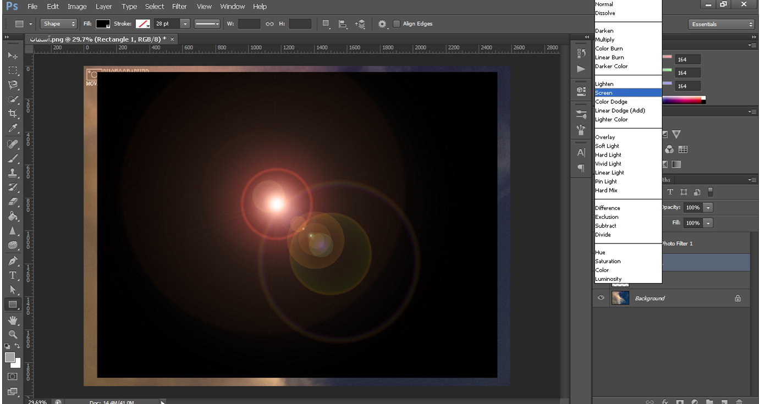
Task: Select the Move tool
Action: 13,56
